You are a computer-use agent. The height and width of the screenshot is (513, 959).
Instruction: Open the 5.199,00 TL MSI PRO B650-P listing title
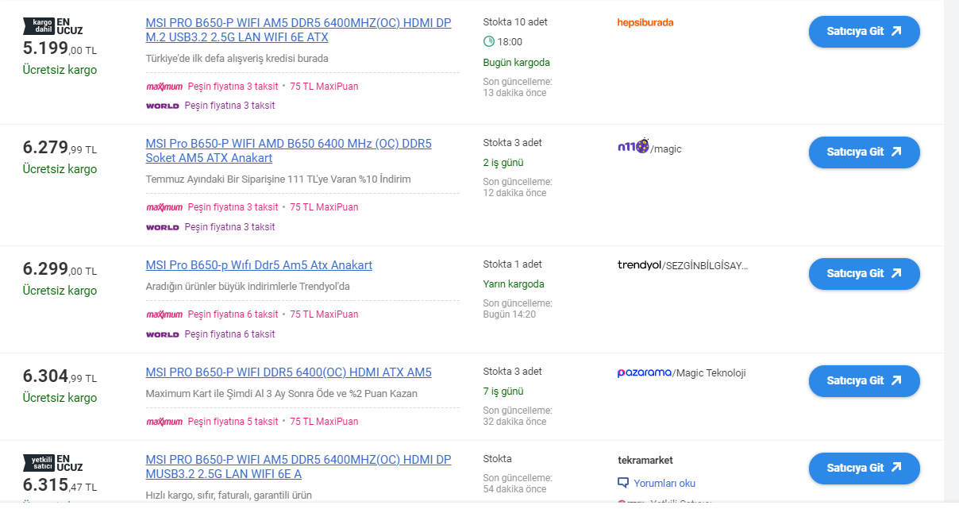tap(298, 30)
